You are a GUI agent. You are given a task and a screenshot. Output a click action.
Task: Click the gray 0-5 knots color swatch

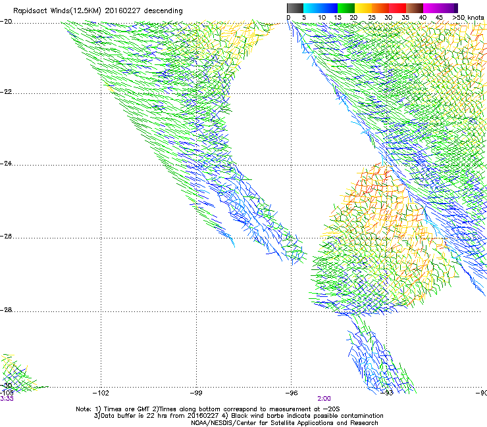[x=295, y=8]
